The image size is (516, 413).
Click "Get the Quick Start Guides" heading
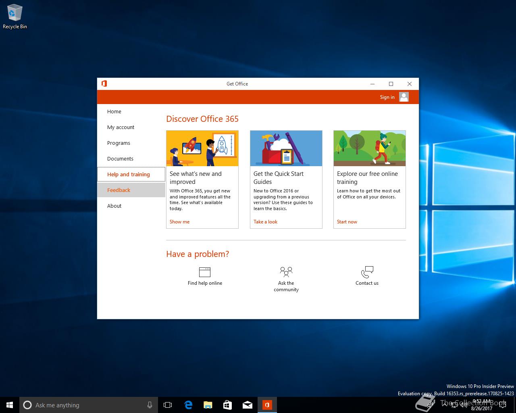pyautogui.click(x=279, y=178)
